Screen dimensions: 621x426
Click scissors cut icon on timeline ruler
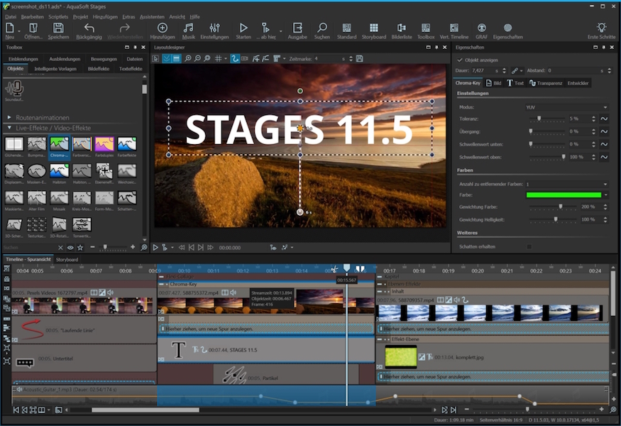(334, 270)
